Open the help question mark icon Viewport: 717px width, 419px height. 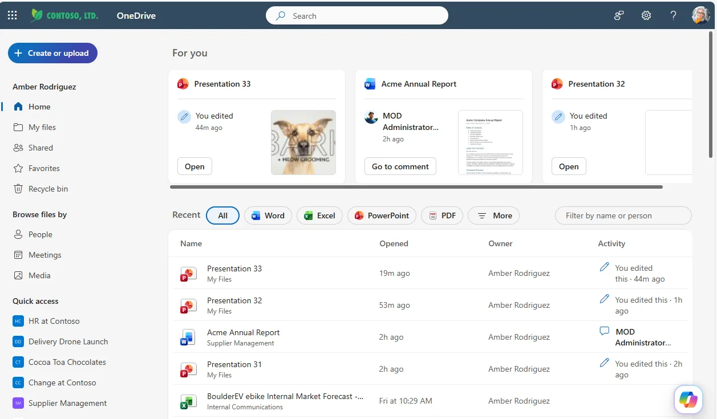(674, 16)
